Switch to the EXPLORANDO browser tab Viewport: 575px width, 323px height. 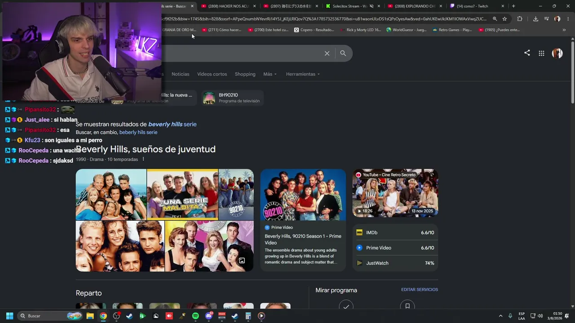[x=415, y=6]
